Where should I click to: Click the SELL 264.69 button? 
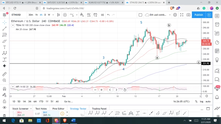24,113
